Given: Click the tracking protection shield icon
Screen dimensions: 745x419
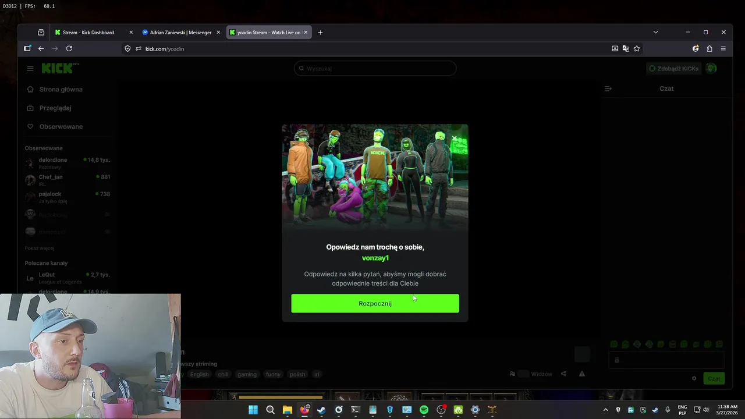Looking at the screenshot, I should coord(127,49).
